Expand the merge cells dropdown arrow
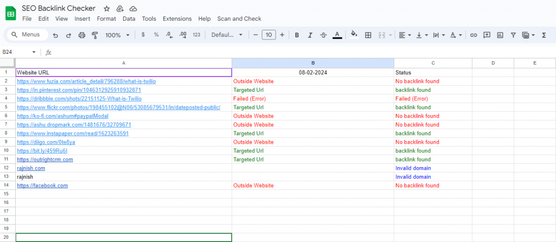This screenshot has width=556, height=242. pyautogui.click(x=390, y=35)
